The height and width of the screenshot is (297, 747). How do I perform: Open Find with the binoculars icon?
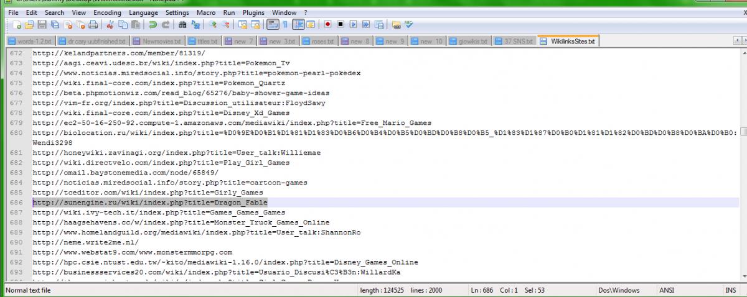coord(182,25)
